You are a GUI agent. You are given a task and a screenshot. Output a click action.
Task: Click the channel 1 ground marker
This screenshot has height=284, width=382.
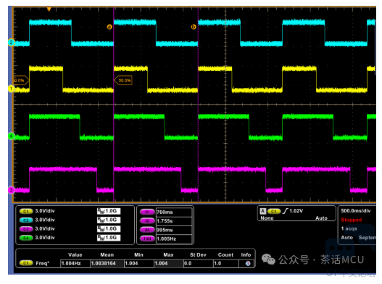(11, 89)
